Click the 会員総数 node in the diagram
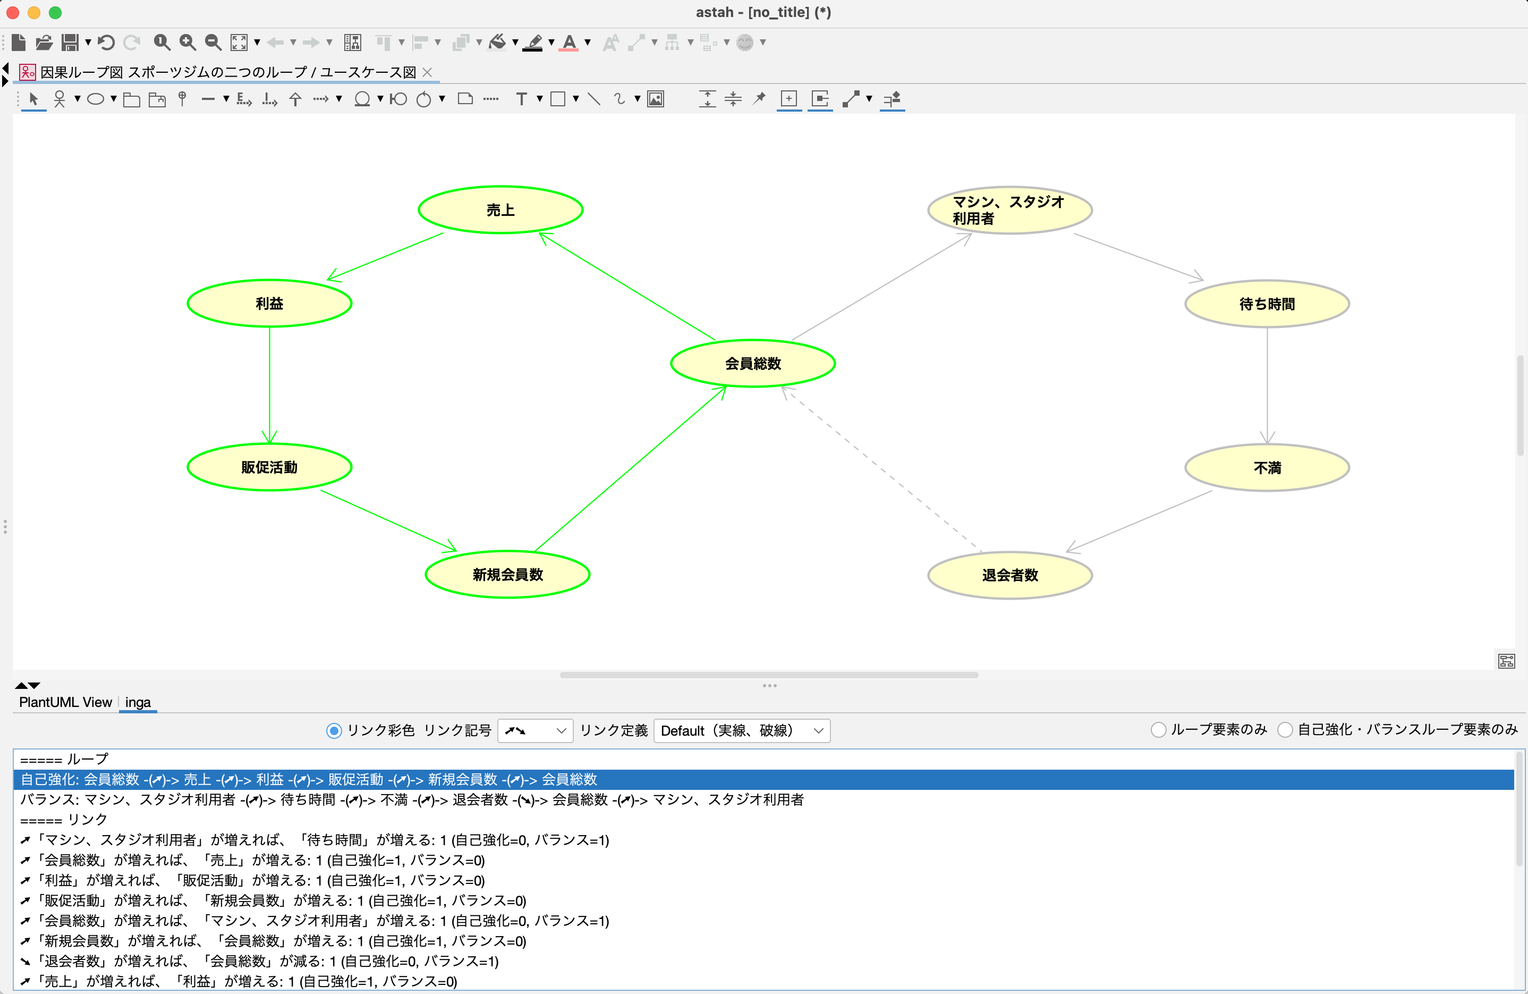This screenshot has width=1528, height=994. coord(752,364)
